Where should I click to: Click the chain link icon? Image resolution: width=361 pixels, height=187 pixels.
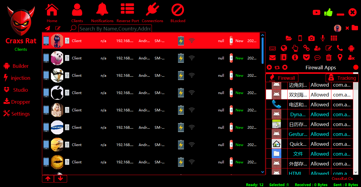click(x=306, y=48)
